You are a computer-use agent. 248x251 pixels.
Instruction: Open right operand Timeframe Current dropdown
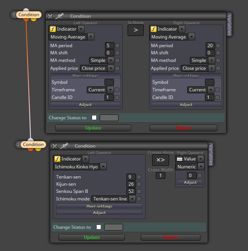pos(211,90)
